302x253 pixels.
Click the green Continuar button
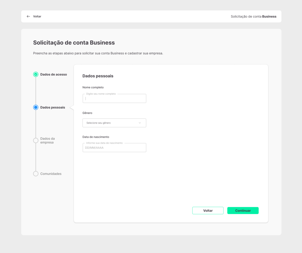point(243,210)
